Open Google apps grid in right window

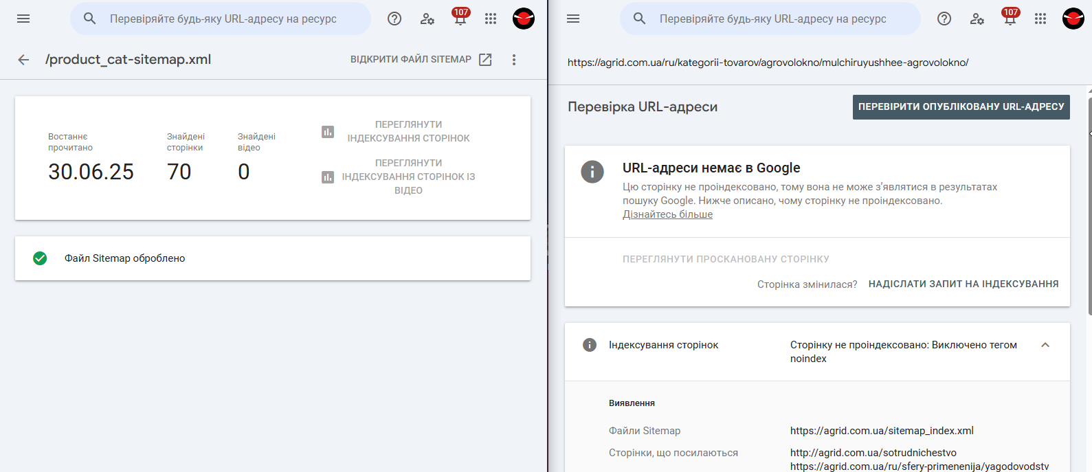[x=1040, y=19]
